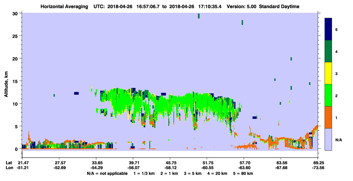Click latitude value 51.75
Screen dimensions: 353x181
click(x=207, y=163)
